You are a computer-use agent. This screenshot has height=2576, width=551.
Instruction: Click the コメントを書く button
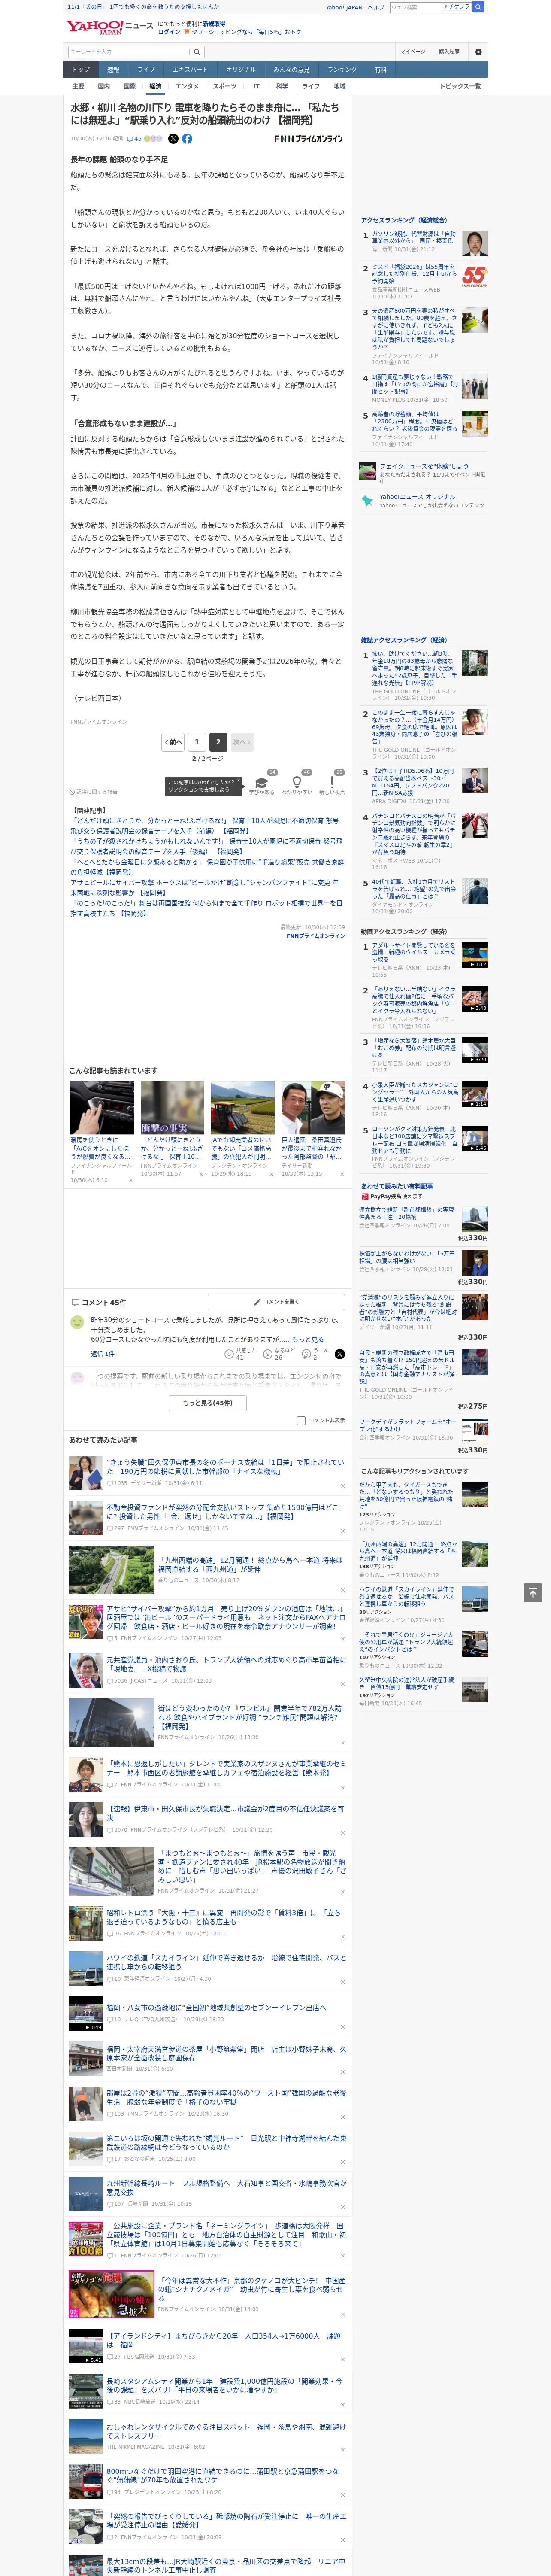tap(277, 1302)
